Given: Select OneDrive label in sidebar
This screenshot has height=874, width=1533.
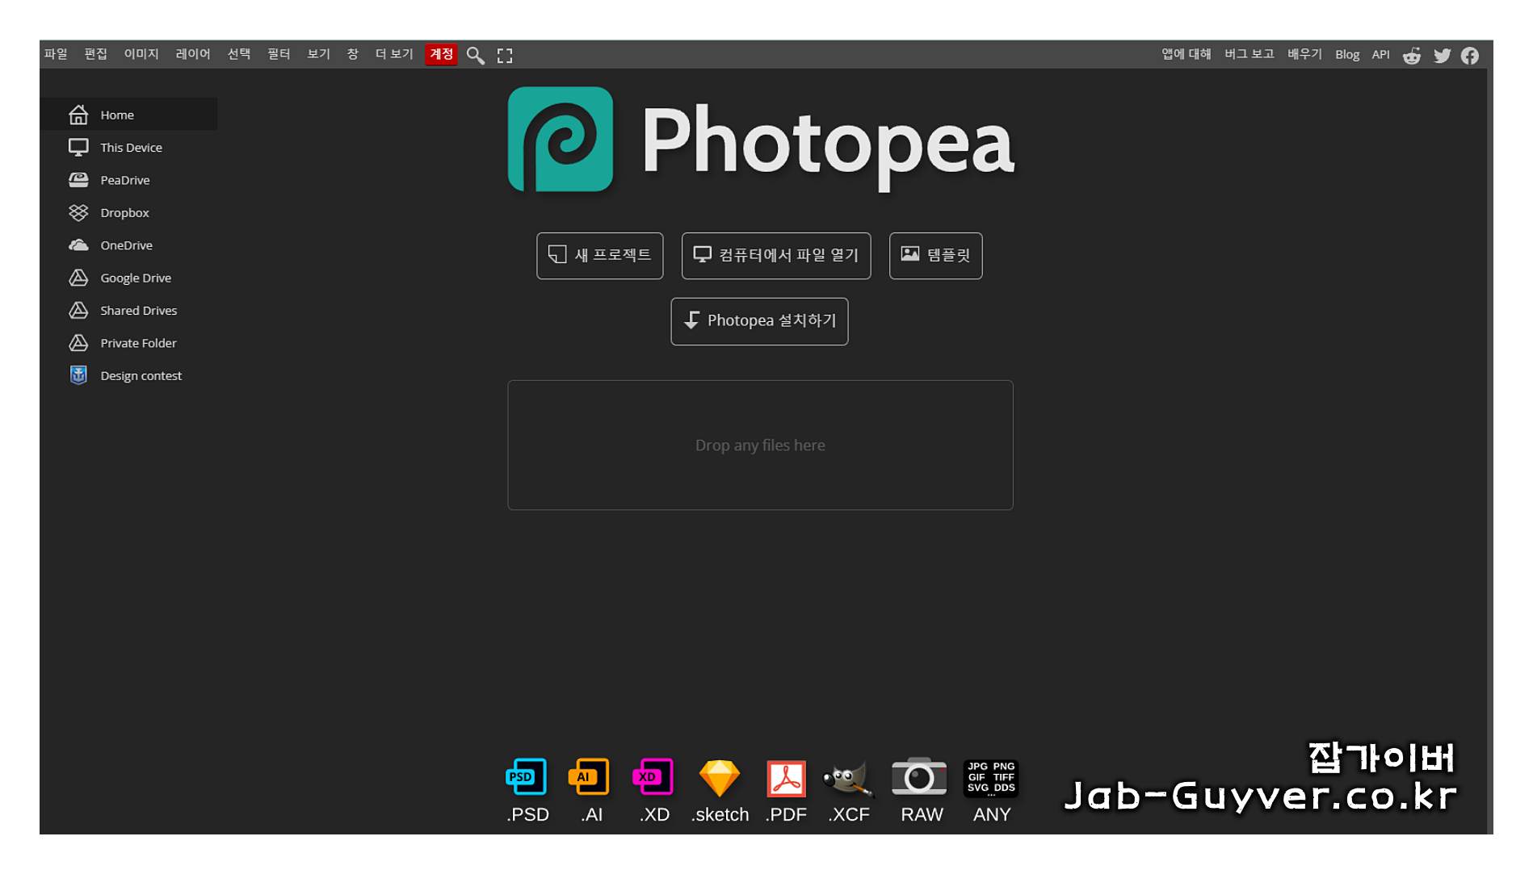Looking at the screenshot, I should click(126, 245).
